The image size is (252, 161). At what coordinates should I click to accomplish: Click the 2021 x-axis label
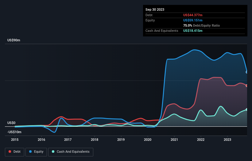point(174,140)
